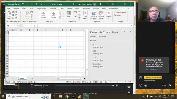Open Chrome from the taskbar
The width and height of the screenshot is (177, 99).
[x=67, y=97]
